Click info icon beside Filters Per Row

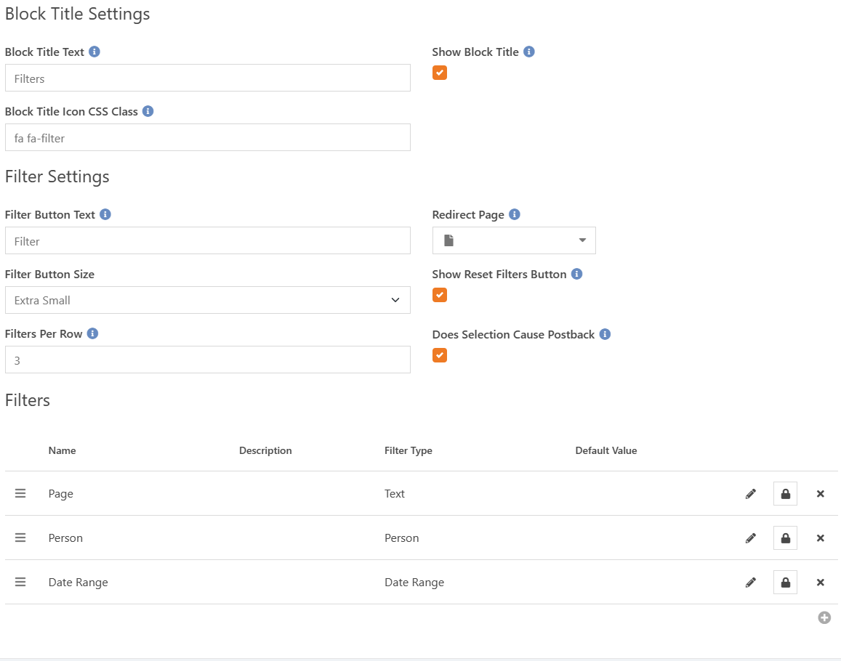tap(92, 333)
